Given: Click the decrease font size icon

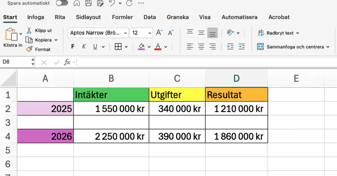Looking at the screenshot, I should tap(171, 33).
